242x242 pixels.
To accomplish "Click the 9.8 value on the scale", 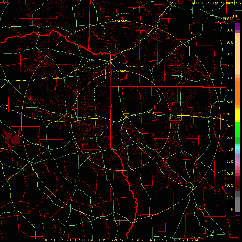I will click(230, 30).
